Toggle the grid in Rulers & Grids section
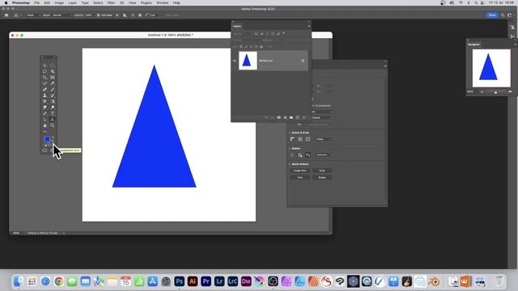 point(300,139)
